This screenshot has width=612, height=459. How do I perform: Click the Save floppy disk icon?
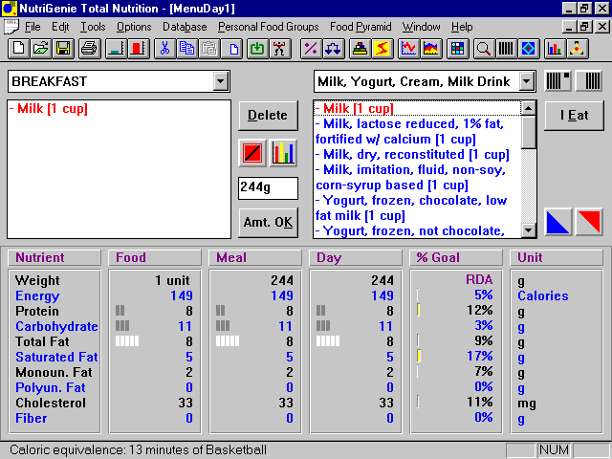(63, 48)
